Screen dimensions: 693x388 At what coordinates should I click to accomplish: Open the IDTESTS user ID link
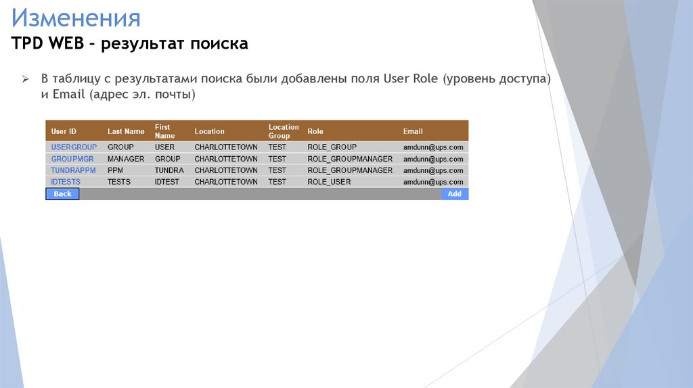click(x=66, y=182)
